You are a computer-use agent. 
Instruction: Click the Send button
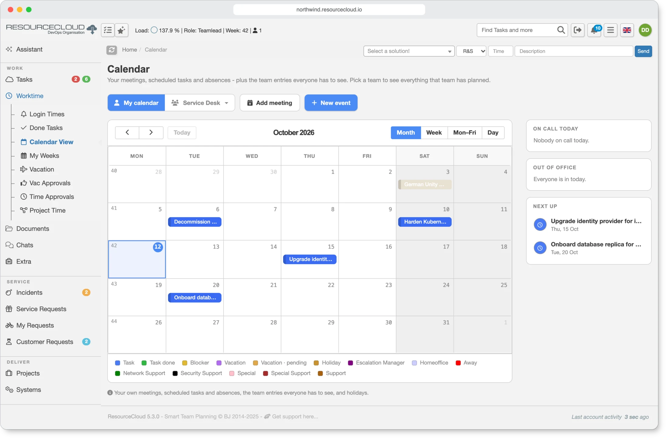tap(643, 51)
